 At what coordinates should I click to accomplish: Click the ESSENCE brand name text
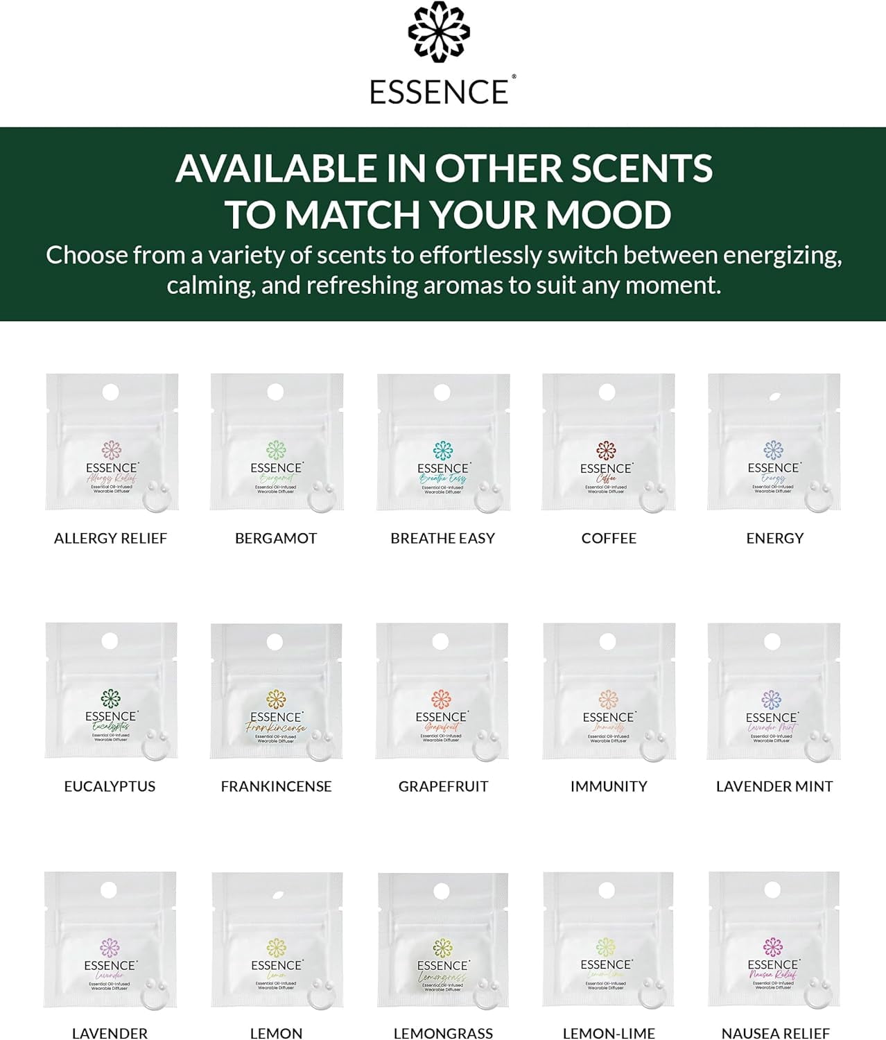pyautogui.click(x=440, y=92)
